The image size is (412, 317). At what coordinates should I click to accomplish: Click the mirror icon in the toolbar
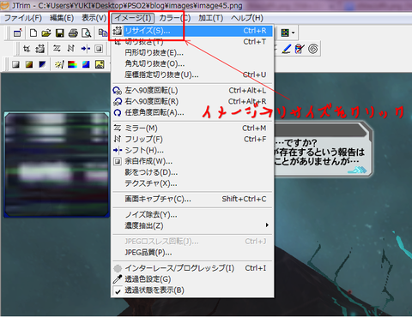tap(57, 49)
